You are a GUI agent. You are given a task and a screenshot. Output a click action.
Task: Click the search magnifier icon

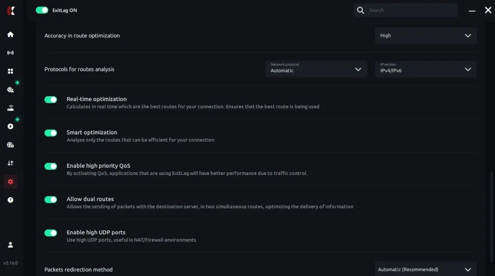pos(361,10)
